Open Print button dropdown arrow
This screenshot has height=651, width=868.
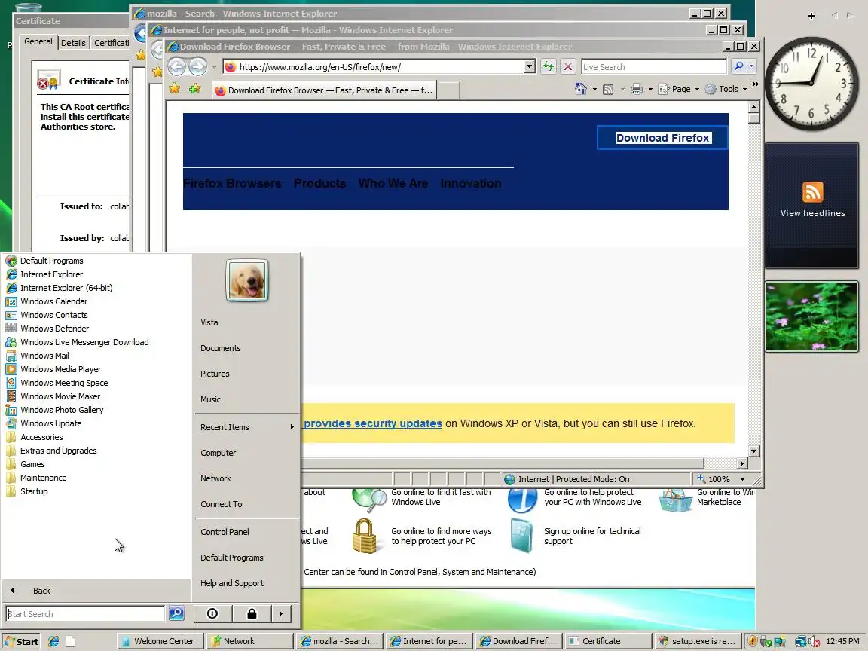click(x=650, y=89)
